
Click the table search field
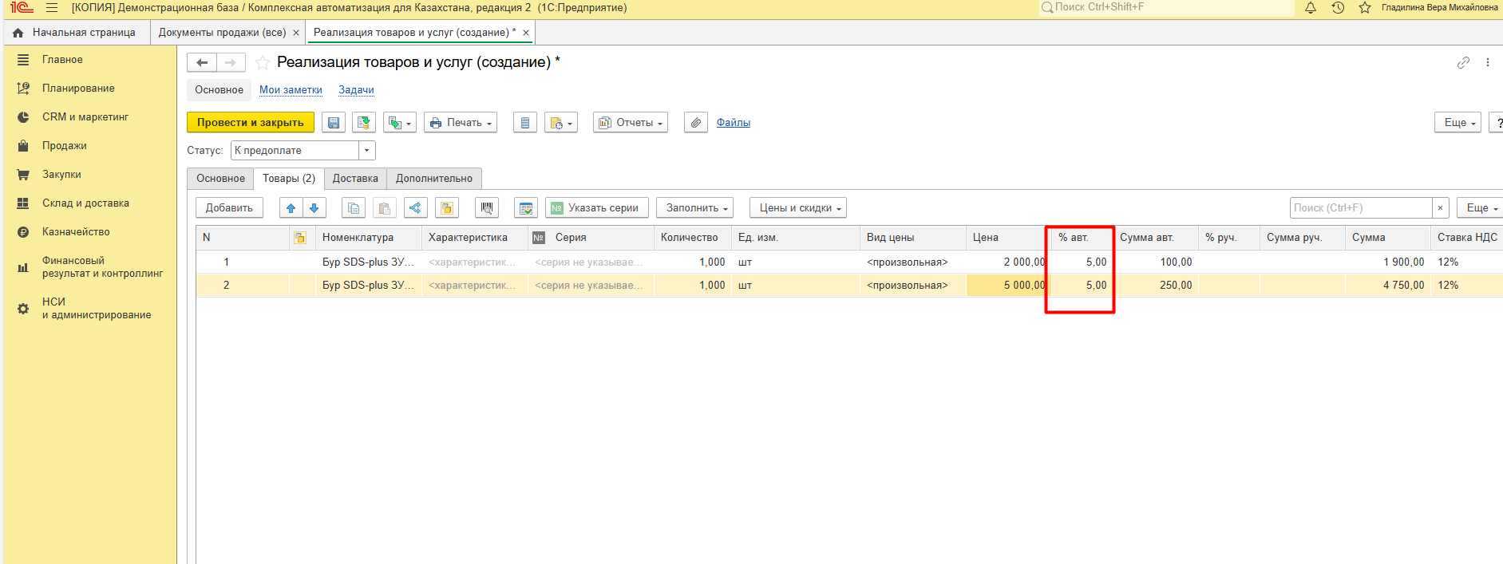coord(1360,208)
